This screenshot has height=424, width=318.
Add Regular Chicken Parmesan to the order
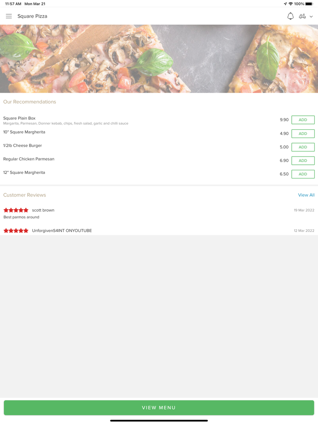[x=303, y=161]
